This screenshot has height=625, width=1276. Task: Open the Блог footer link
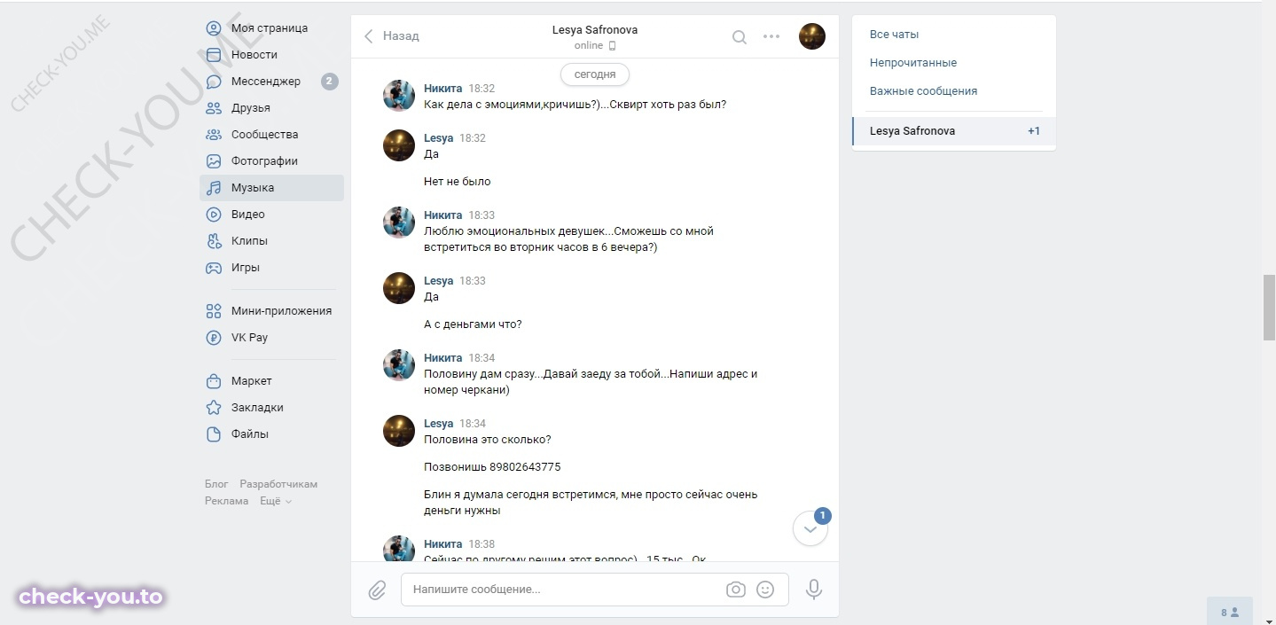216,484
